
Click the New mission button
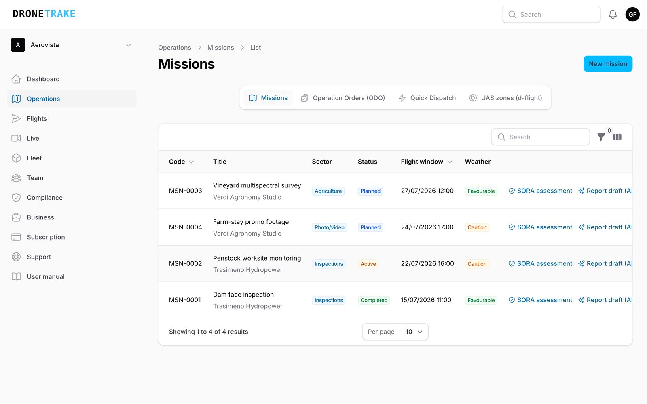coord(608,64)
